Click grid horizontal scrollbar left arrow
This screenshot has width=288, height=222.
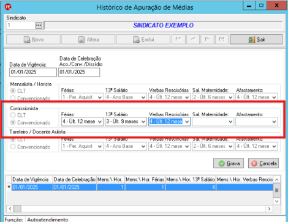click(x=10, y=209)
